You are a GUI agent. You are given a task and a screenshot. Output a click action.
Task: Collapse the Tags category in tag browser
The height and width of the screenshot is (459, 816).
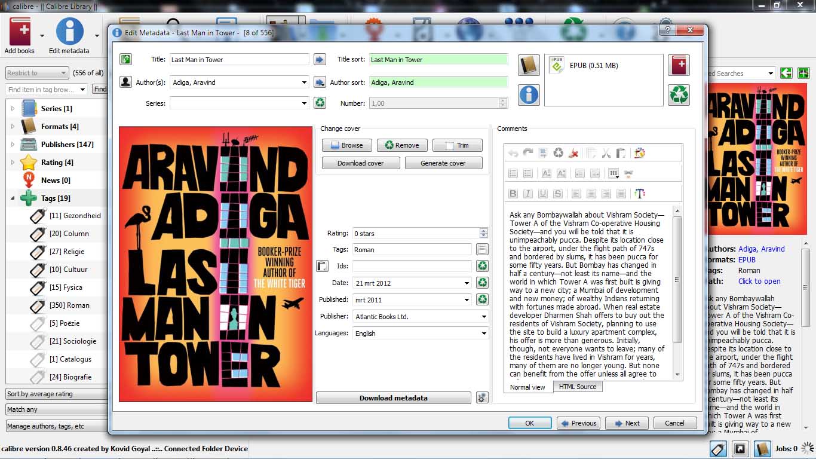point(13,198)
